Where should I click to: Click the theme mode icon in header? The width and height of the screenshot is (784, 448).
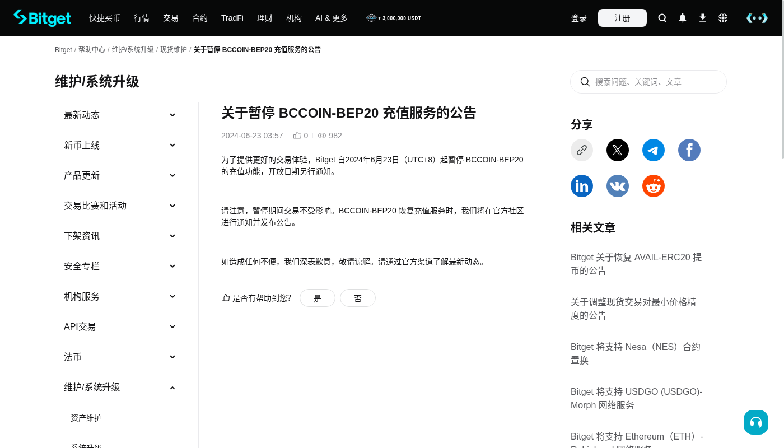757,18
